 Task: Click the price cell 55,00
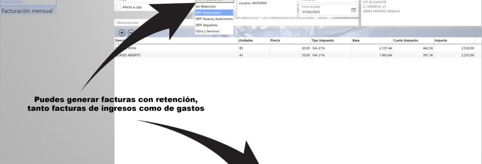290,55
